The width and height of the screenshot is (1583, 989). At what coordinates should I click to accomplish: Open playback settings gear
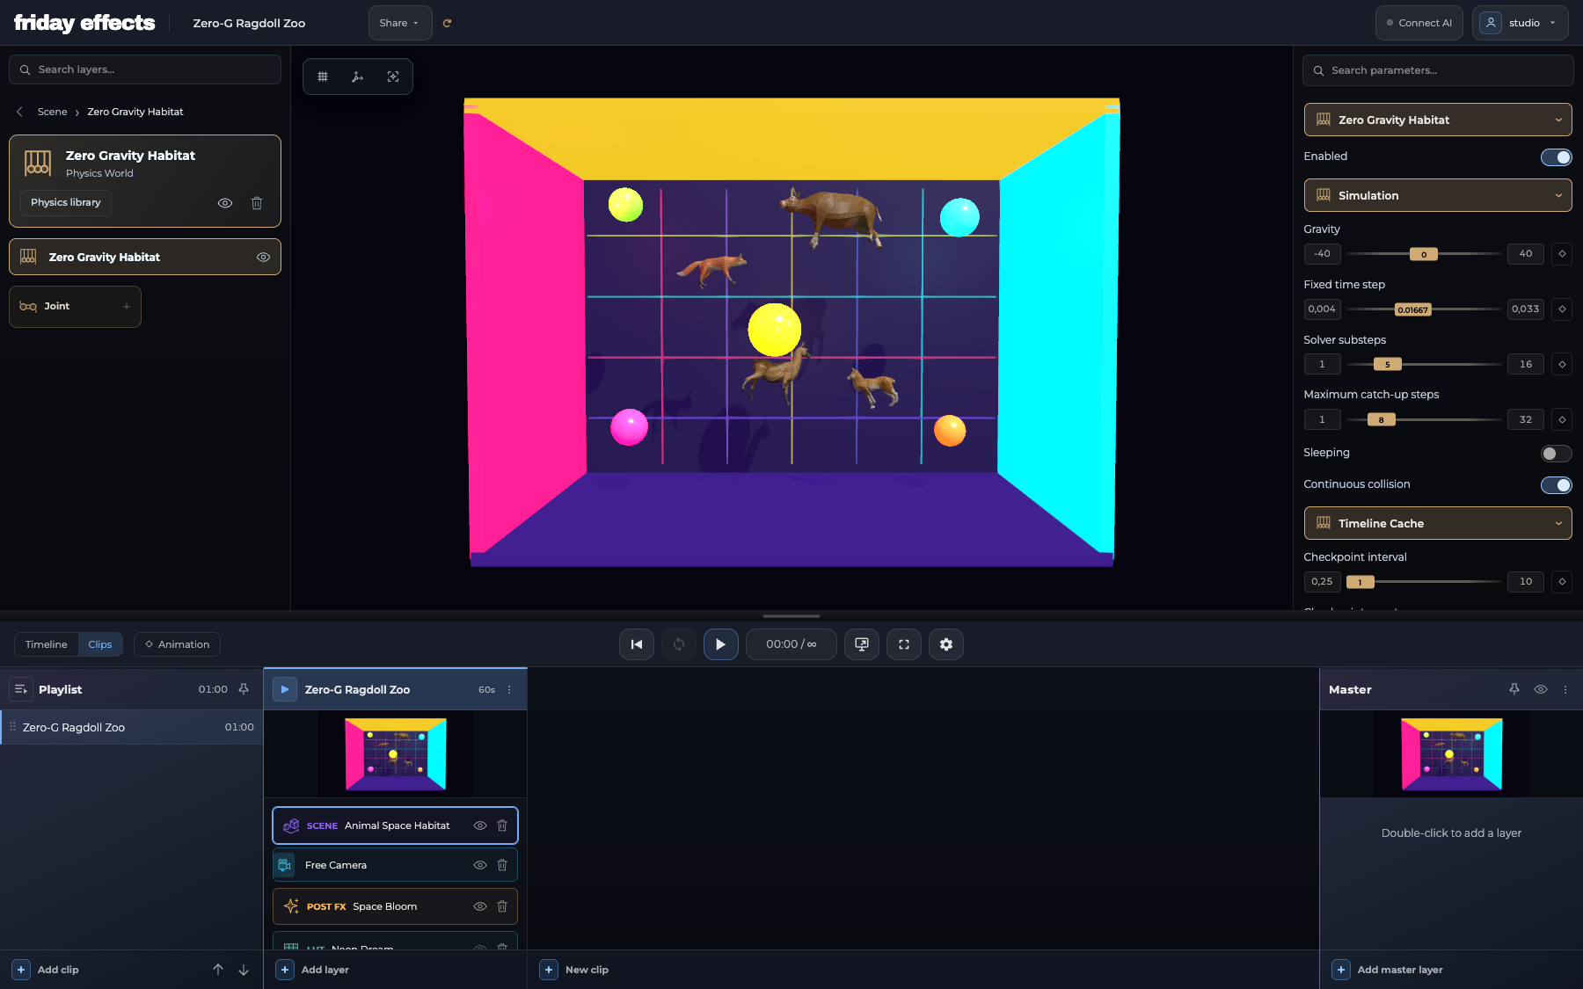point(946,644)
